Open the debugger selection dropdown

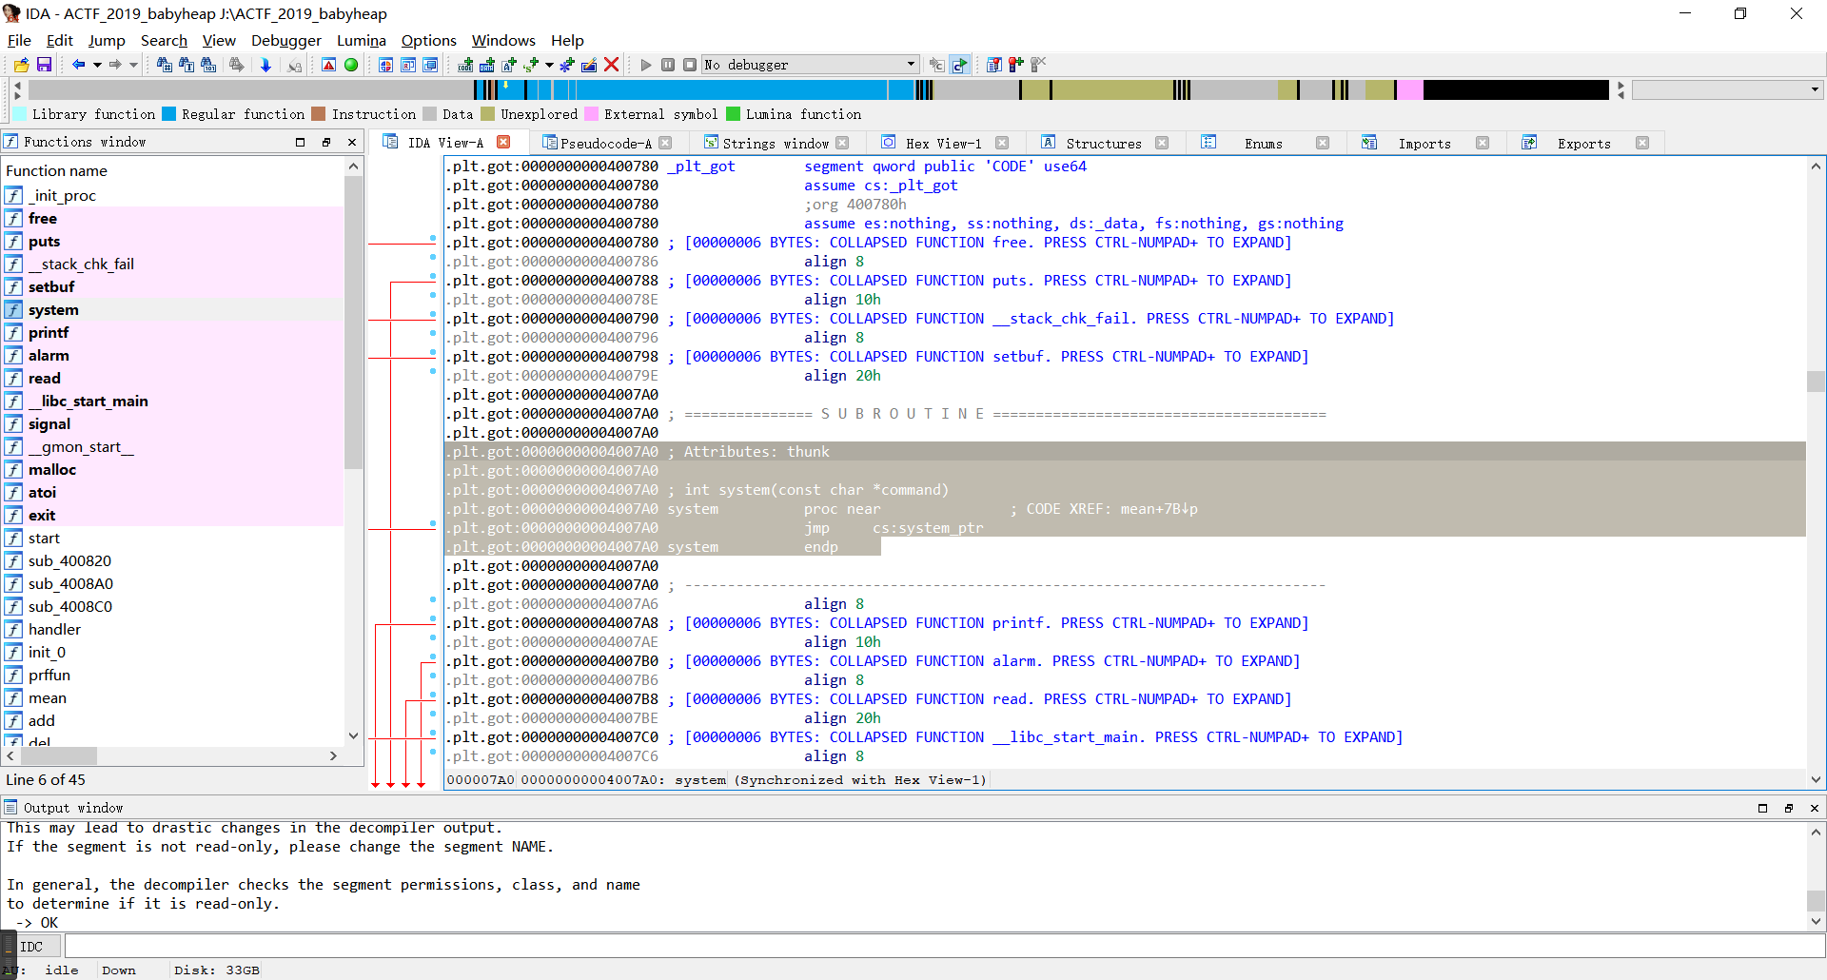911,65
